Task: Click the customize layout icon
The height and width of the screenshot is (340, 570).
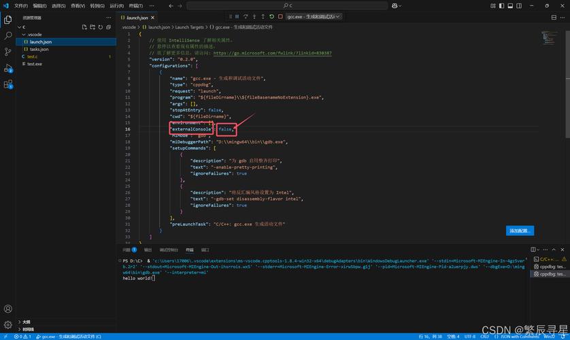Action: [x=493, y=6]
